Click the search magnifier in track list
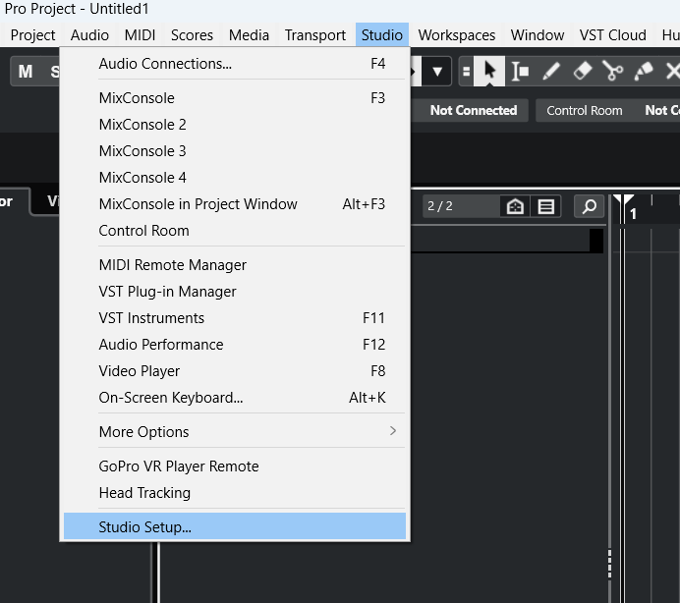This screenshot has height=603, width=680. [589, 206]
